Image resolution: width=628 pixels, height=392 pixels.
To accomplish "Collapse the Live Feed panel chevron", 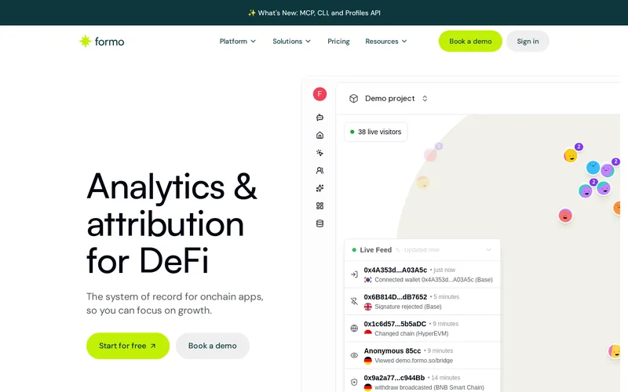I will click(488, 250).
